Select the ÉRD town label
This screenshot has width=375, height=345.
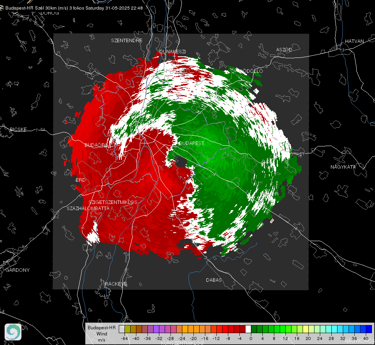[80, 180]
